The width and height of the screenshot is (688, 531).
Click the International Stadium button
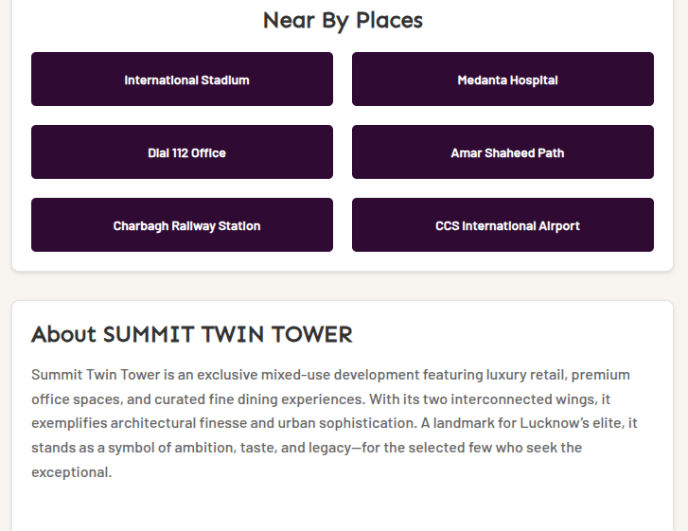[182, 80]
